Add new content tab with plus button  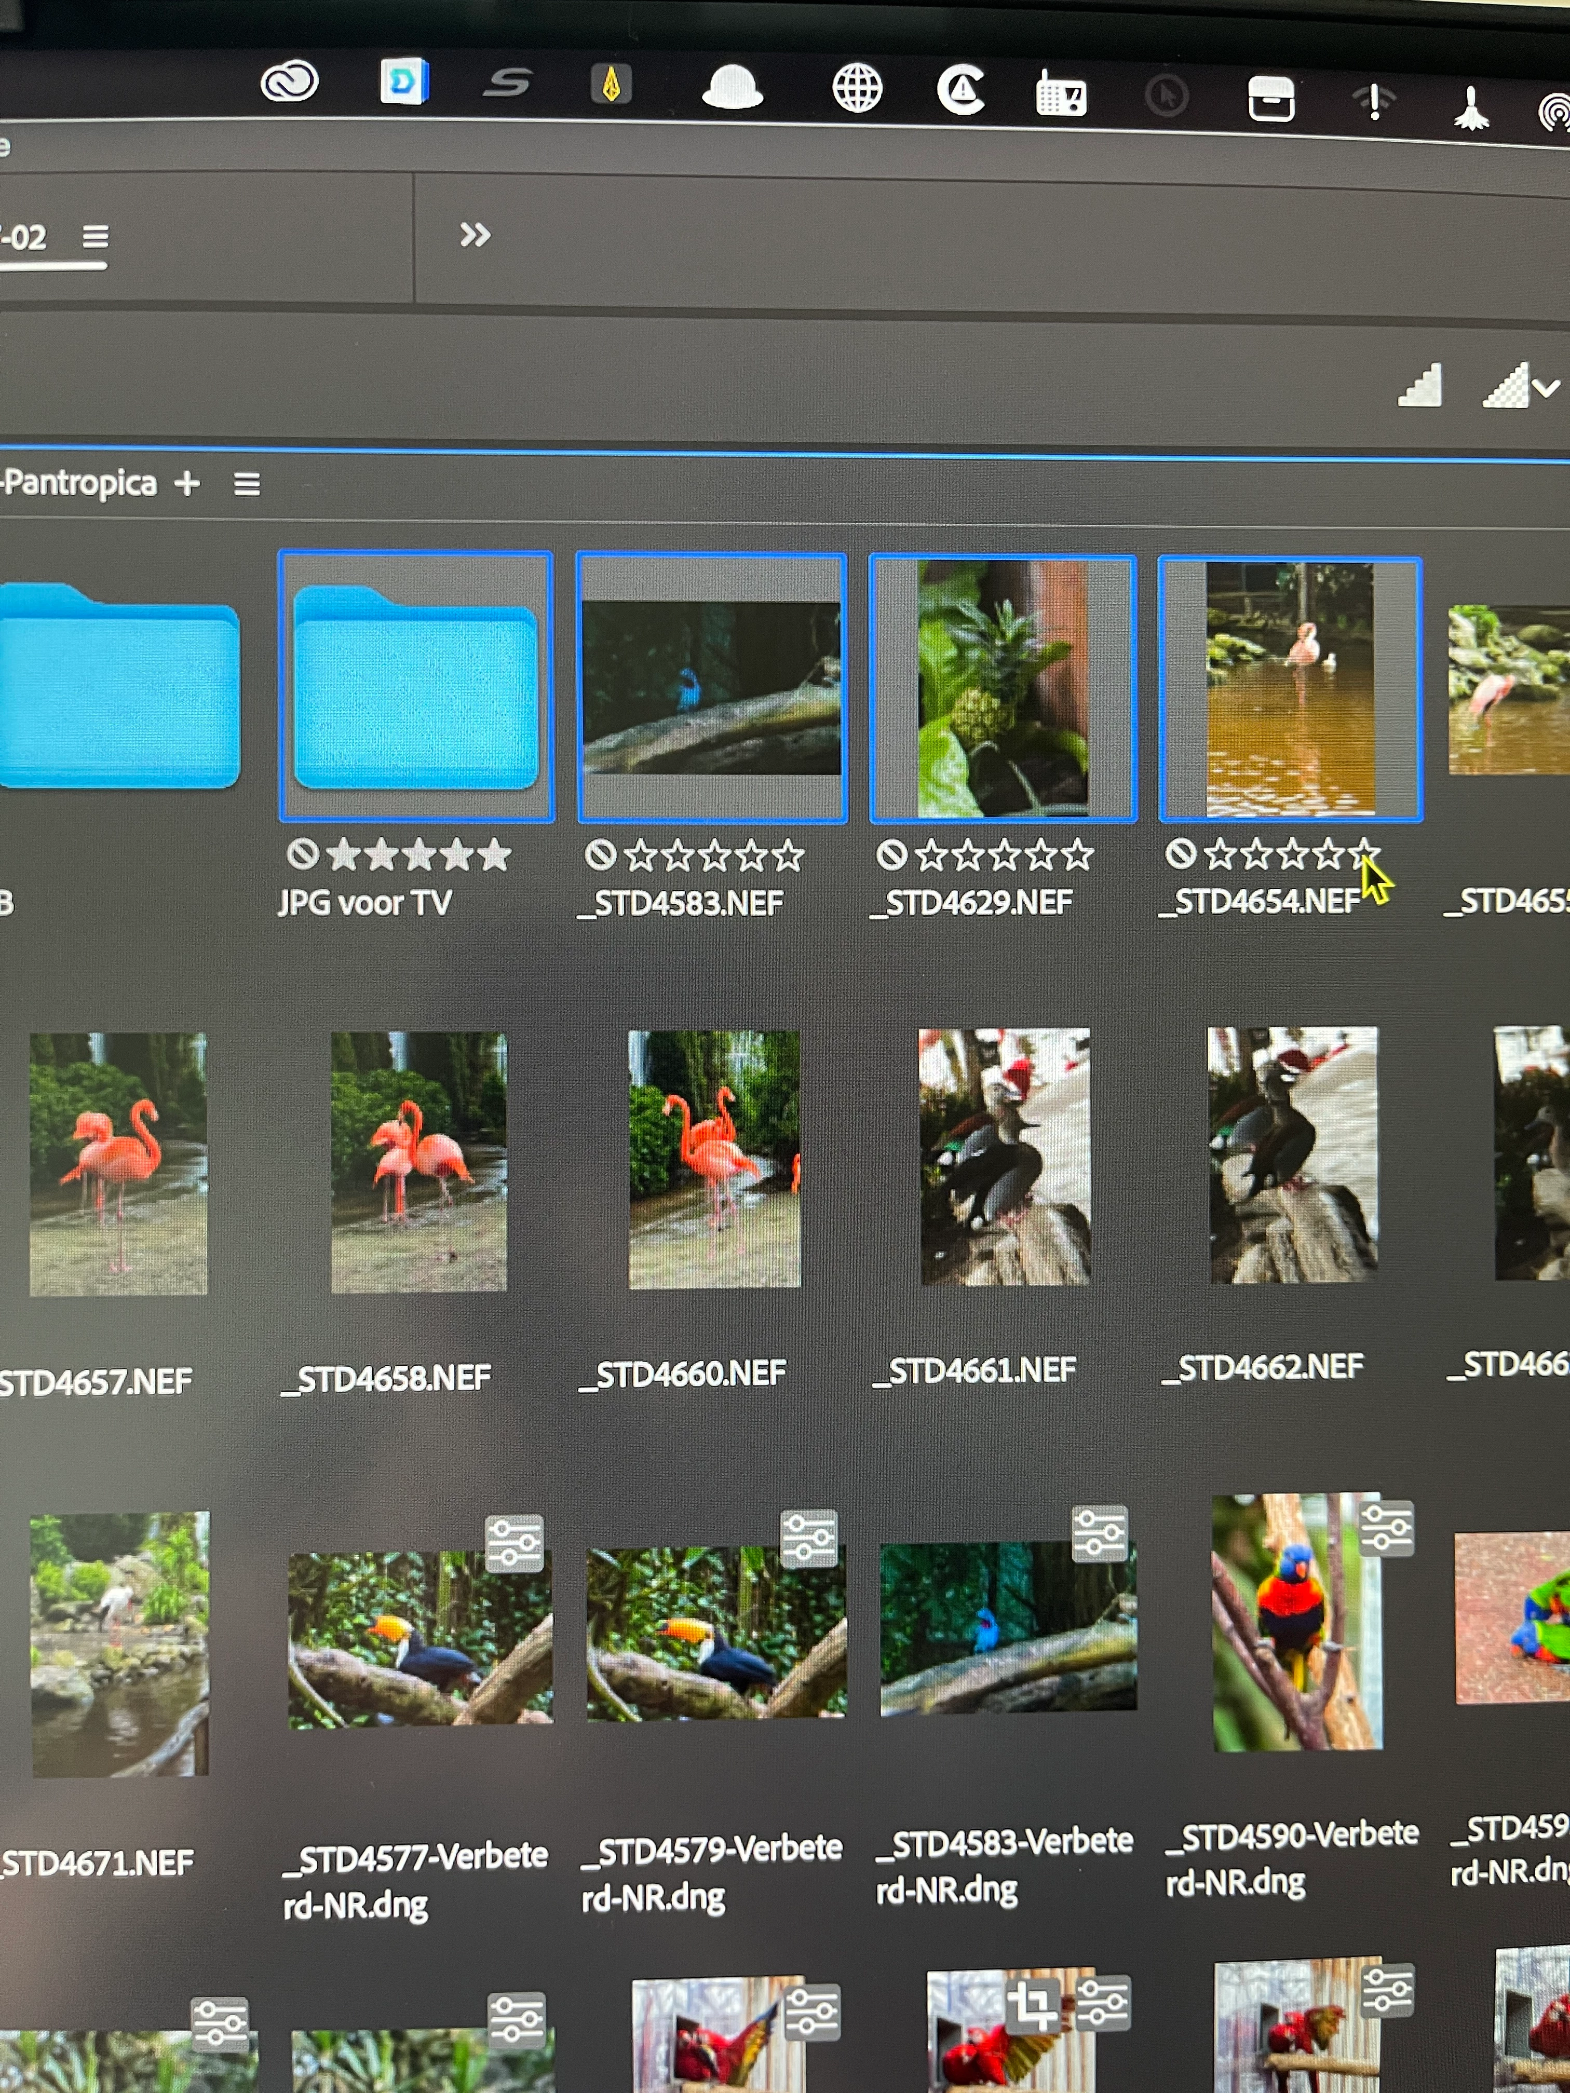click(187, 483)
